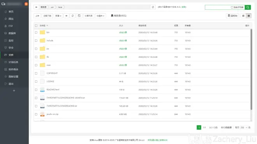The width and height of the screenshot is (257, 144).
Task: Check the include folder row checkbox
Action: coord(36,41)
